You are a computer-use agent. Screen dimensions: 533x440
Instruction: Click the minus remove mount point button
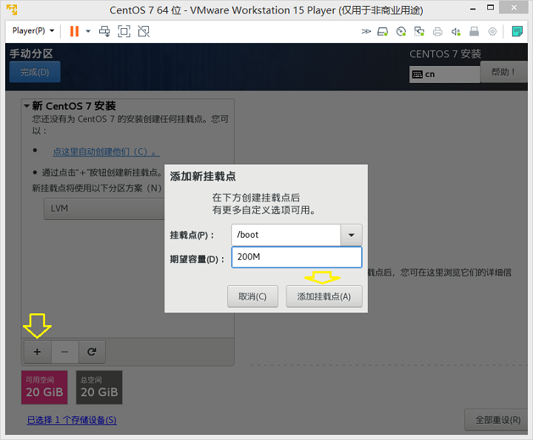pyautogui.click(x=64, y=352)
